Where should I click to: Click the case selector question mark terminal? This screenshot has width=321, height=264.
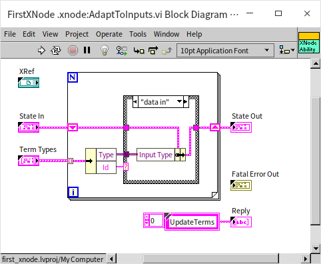126,167
